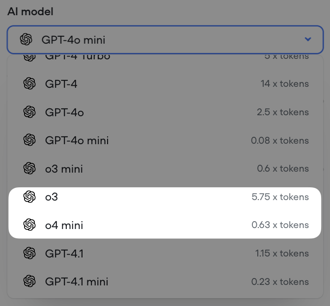
Task: Click the OpenAI logo beside GPT-4
Action: click(29, 84)
